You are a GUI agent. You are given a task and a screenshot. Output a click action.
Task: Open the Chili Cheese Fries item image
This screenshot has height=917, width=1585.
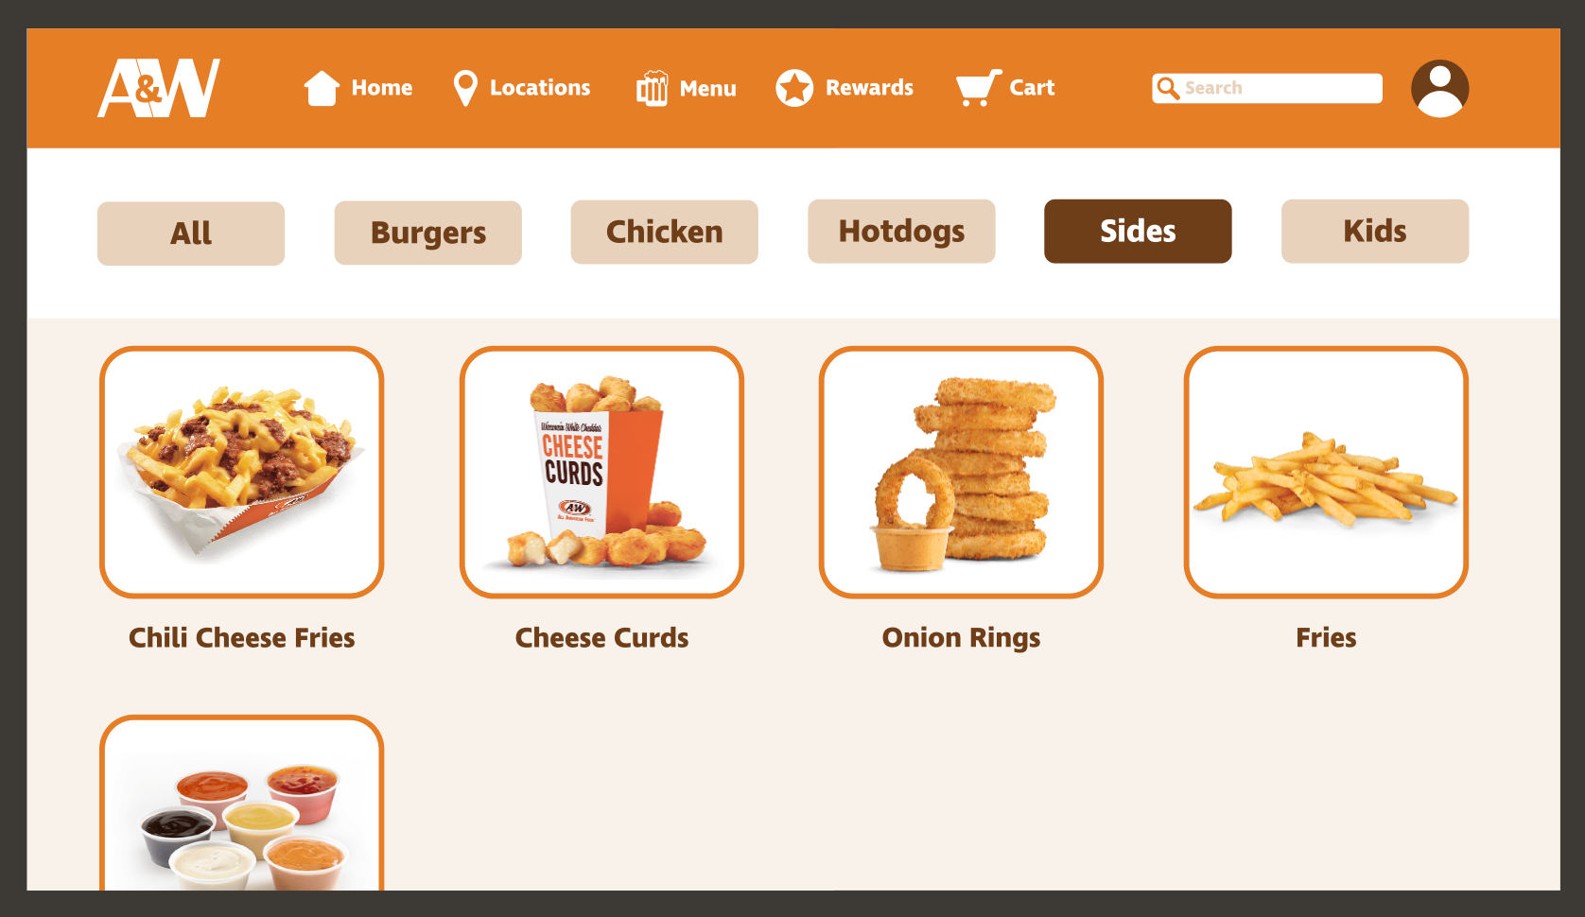tap(242, 472)
